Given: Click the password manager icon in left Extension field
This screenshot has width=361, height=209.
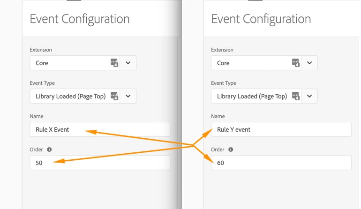Looking at the screenshot, I should (114, 63).
